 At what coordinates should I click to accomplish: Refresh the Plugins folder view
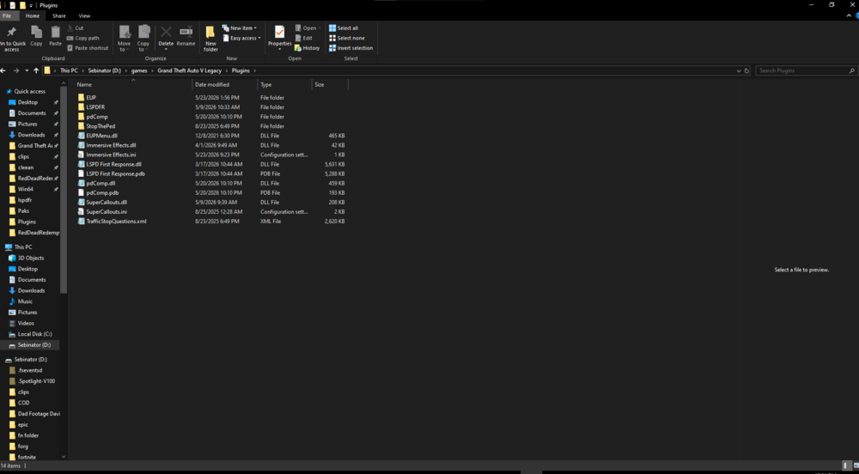click(x=746, y=70)
